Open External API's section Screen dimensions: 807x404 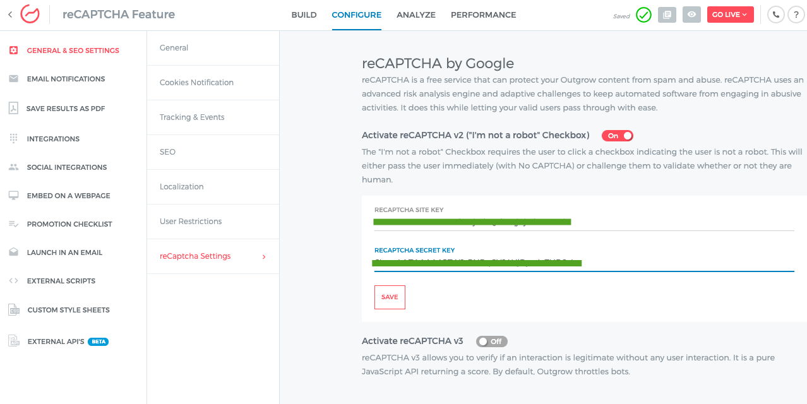coord(56,342)
